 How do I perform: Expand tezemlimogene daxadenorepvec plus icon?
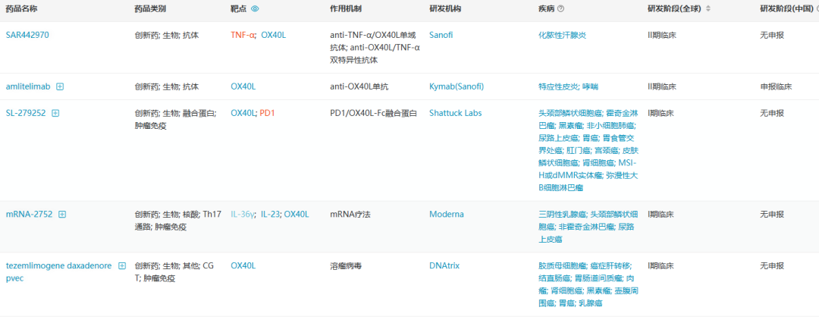click(122, 265)
